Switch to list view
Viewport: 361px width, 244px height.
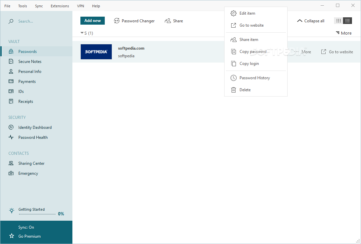click(347, 21)
